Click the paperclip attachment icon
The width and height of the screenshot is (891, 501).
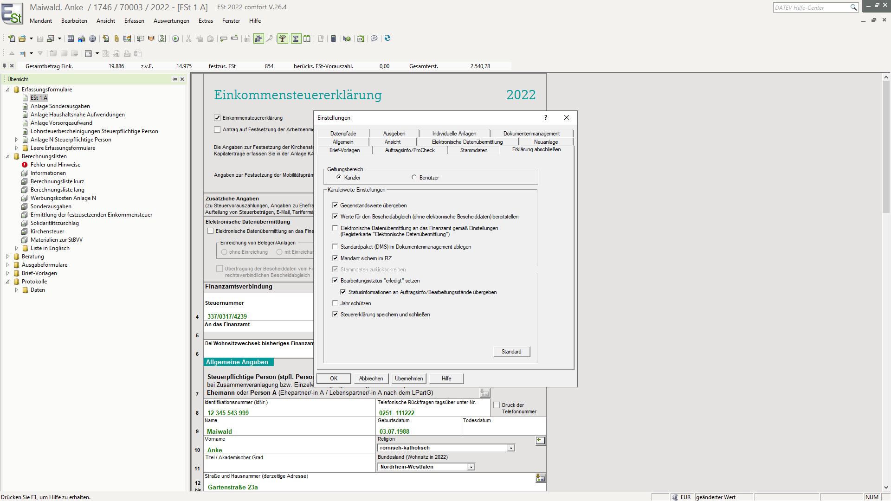click(116, 39)
